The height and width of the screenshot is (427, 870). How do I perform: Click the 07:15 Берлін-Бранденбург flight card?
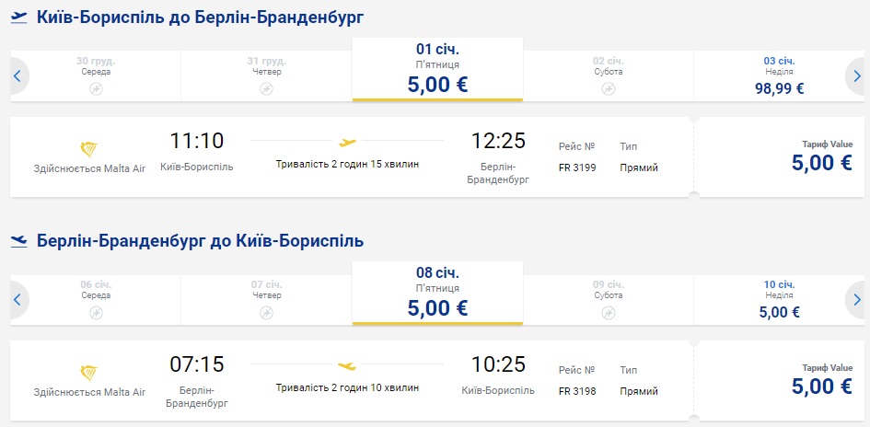click(350, 380)
